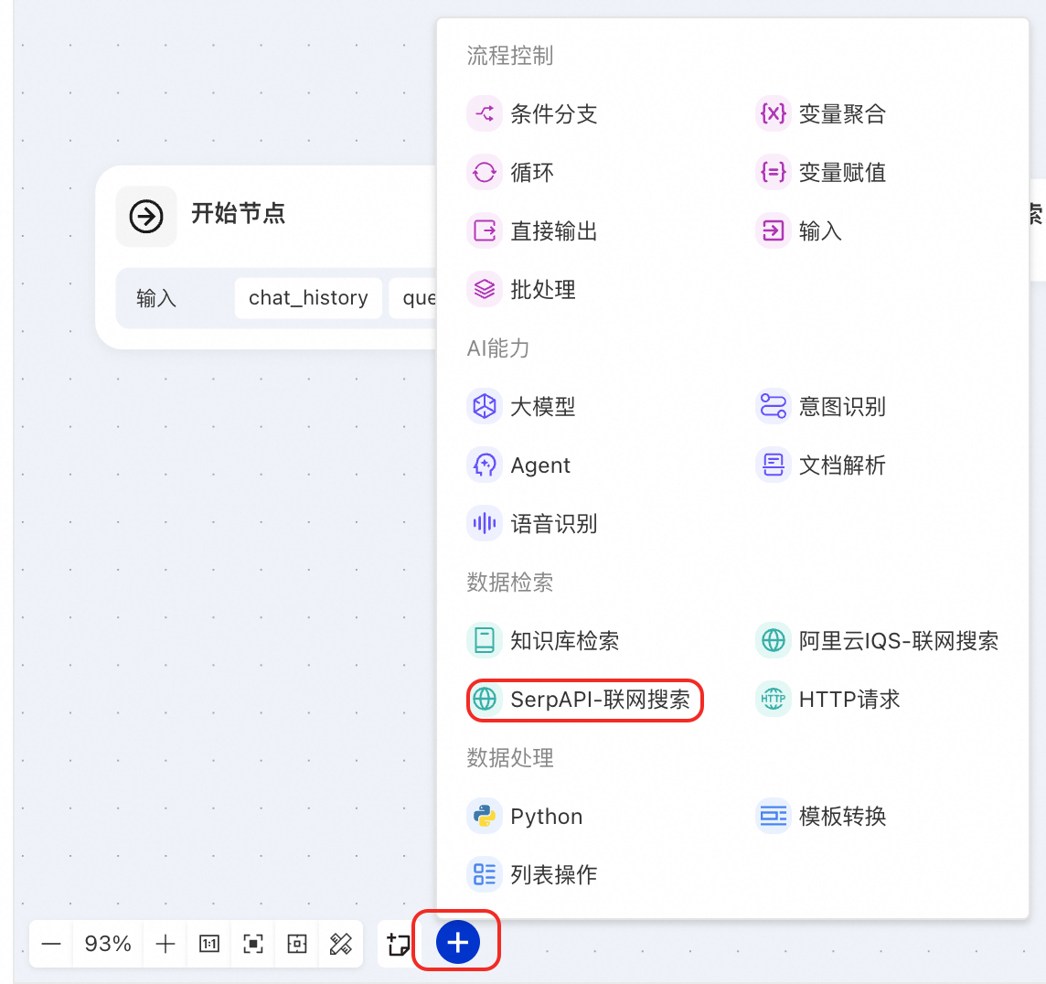Click the HTTP请求 icon
Viewport: 1046px width, 984px height.
click(x=774, y=700)
